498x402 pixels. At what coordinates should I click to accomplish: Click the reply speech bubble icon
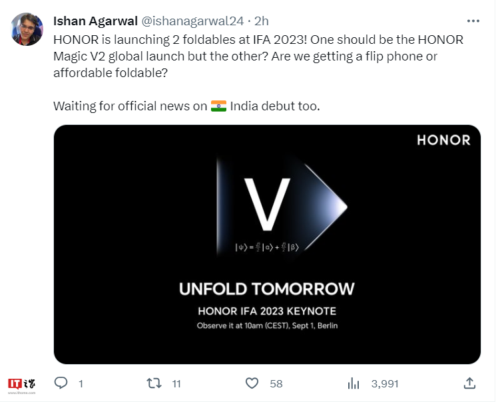click(x=61, y=383)
